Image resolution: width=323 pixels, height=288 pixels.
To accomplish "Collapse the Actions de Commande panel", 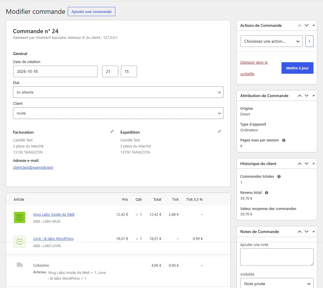I will pyautogui.click(x=313, y=25).
